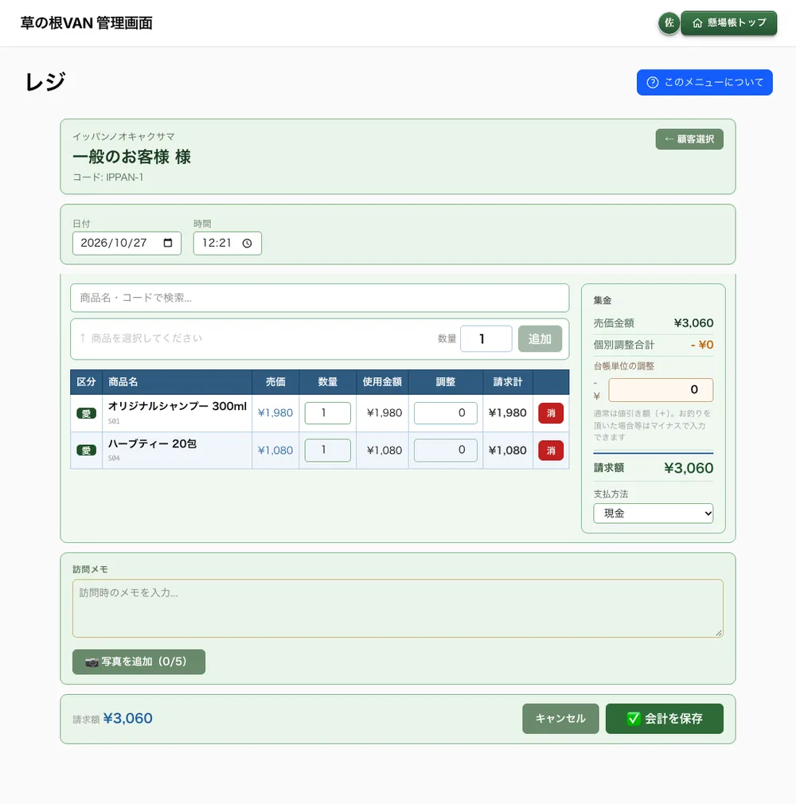Click the 個別調整合計 label in 集金 panel
This screenshot has height=804, width=796.
pyautogui.click(x=624, y=345)
